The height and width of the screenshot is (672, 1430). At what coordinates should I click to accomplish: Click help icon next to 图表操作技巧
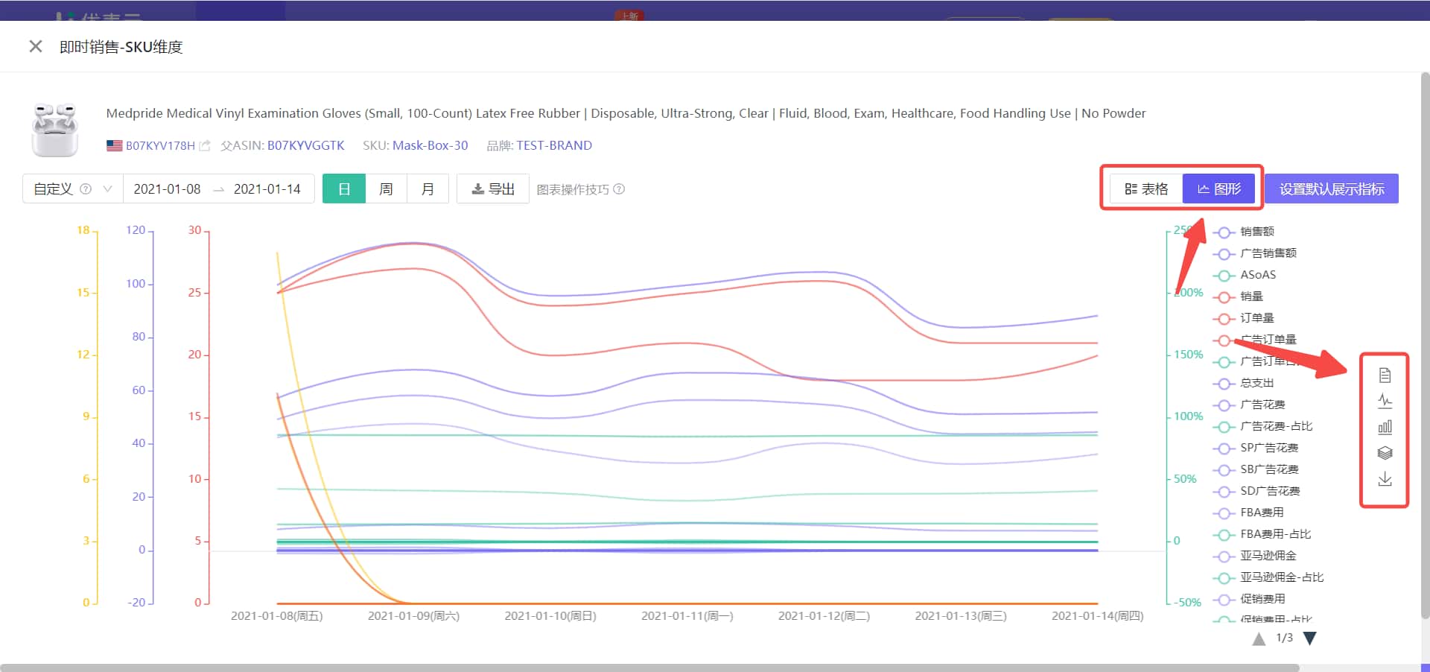[619, 189]
